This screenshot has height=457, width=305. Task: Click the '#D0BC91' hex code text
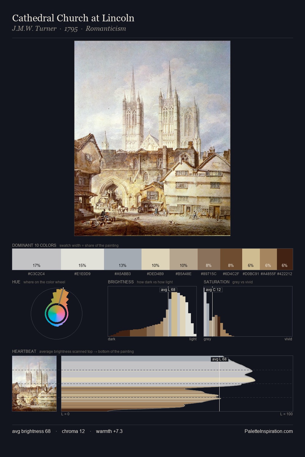click(251, 274)
